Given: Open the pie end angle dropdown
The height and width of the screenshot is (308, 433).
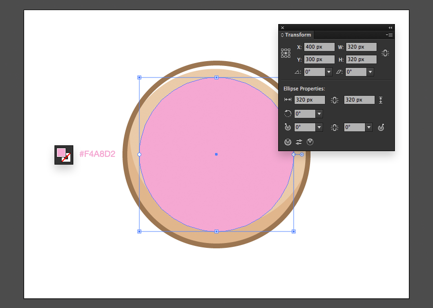Looking at the screenshot, I should coord(369,127).
